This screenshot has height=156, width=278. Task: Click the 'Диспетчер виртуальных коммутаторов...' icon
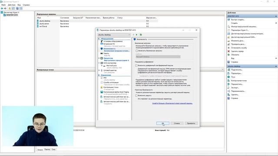tap(229, 34)
